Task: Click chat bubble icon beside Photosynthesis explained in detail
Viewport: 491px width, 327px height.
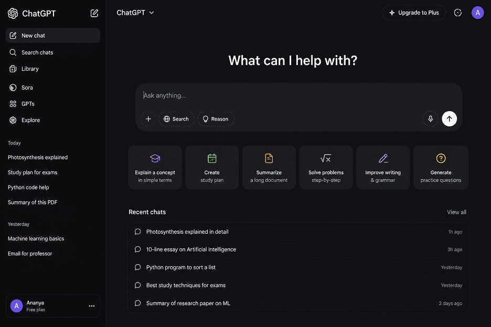Action: (137, 232)
